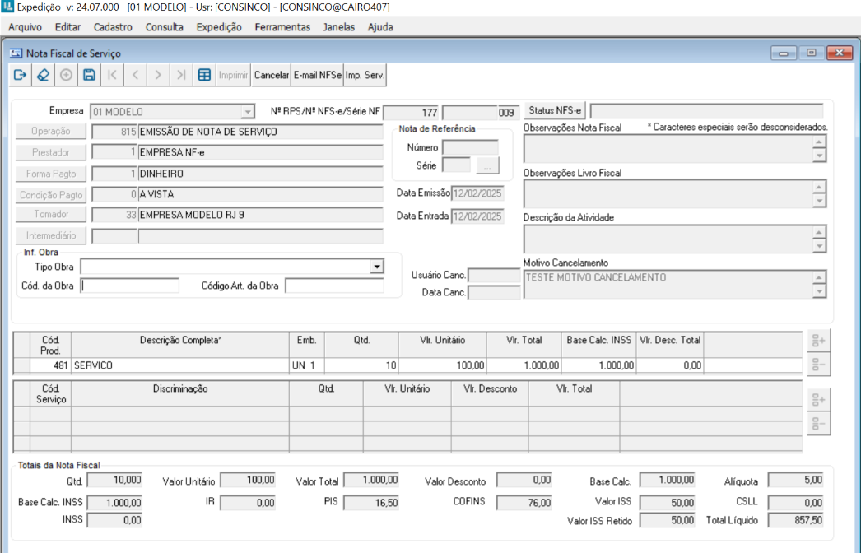Viewport: 861px width, 553px height.
Task: Click the Expedição application icon in title bar
Action: click(x=7, y=7)
